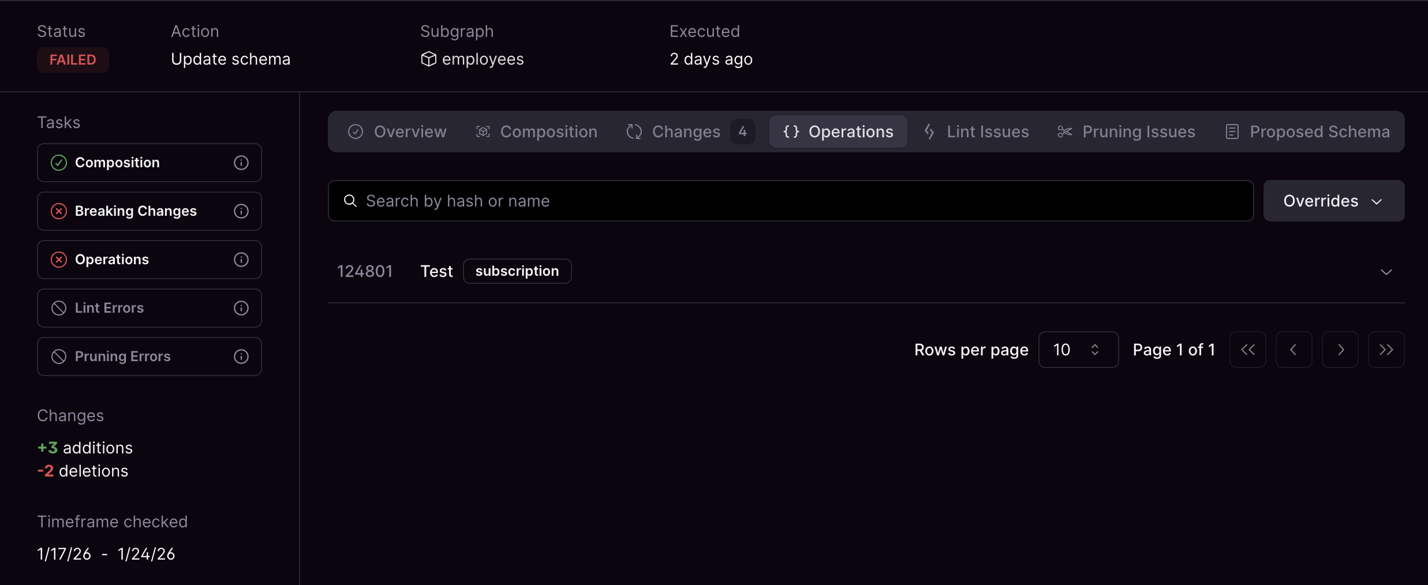Open the Proposed Schema tab
Screen dimensions: 1428x585
(1307, 132)
